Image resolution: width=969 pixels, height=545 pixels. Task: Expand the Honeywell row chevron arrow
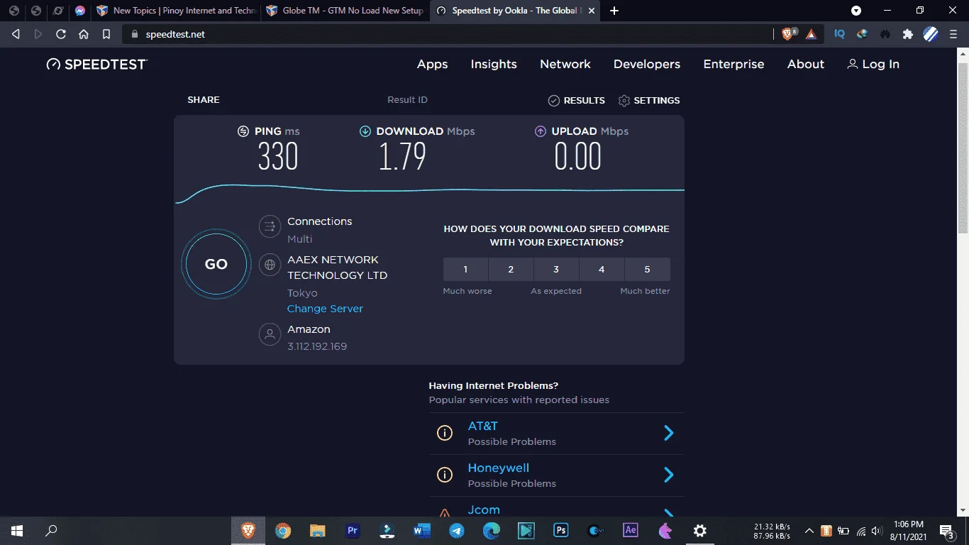click(x=668, y=475)
